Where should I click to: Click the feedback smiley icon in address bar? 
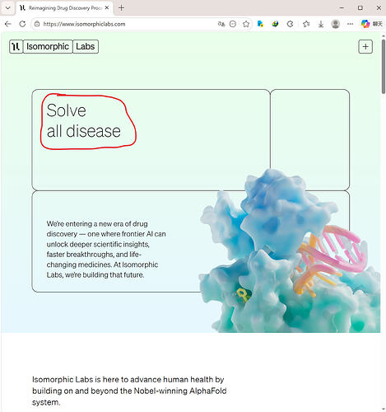pyautogui.click(x=233, y=24)
